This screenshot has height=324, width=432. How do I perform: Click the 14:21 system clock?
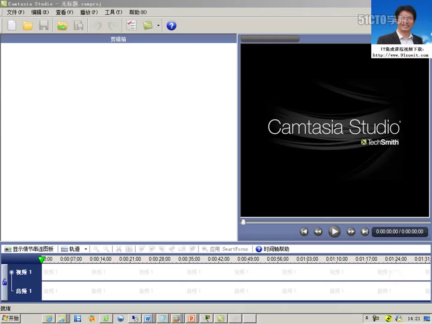coord(414,319)
